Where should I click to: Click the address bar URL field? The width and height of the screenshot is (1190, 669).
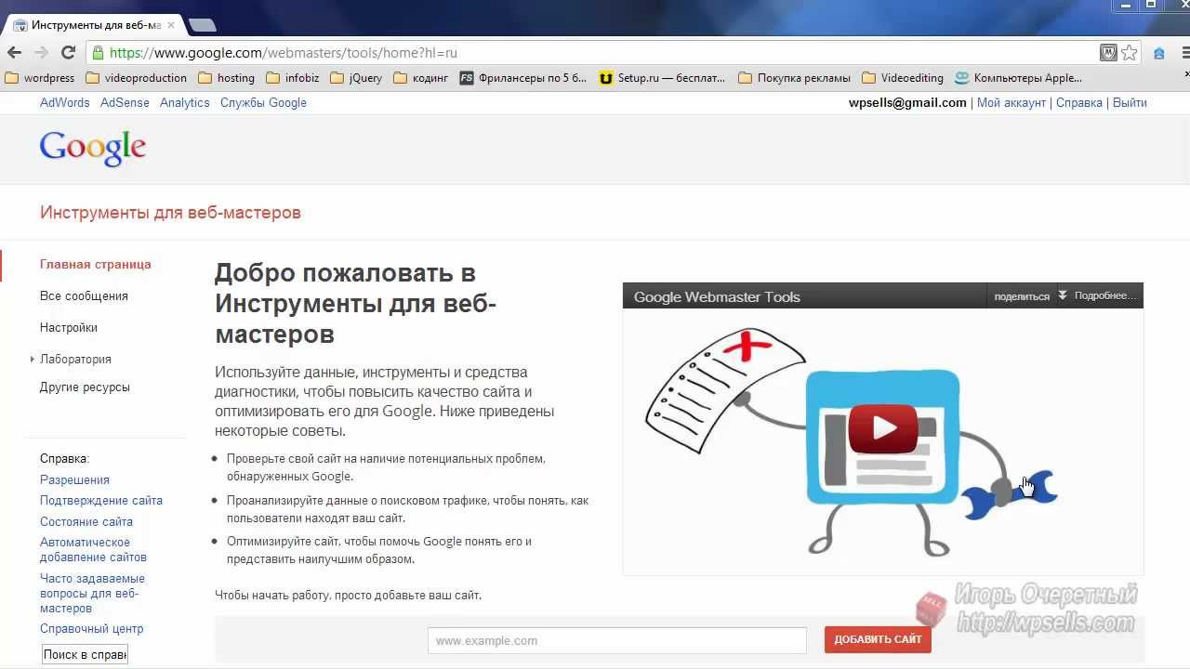595,53
